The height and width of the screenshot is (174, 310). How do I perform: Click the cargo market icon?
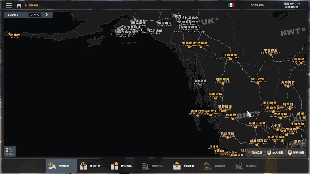click(146, 166)
